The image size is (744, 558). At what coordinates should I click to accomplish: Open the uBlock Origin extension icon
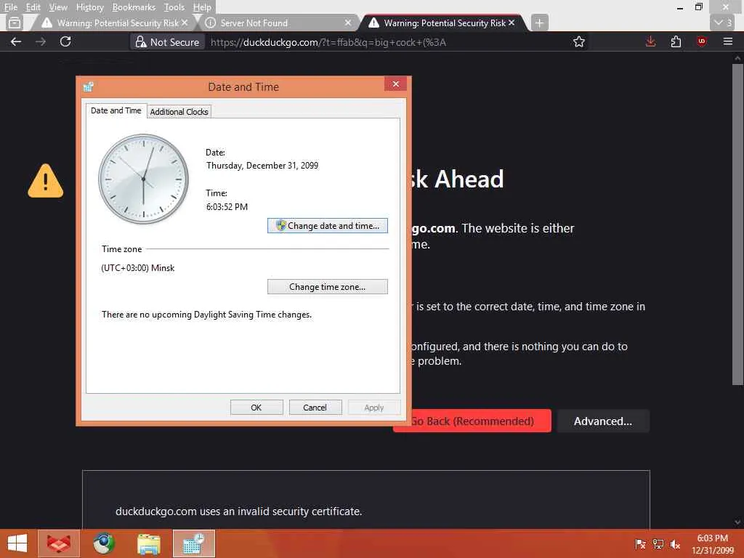[701, 41]
